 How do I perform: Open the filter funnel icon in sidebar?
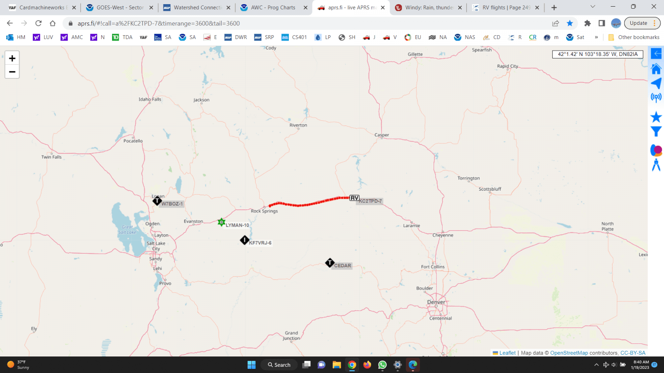coord(656,132)
